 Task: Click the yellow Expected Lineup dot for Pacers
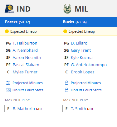pos(7,31)
